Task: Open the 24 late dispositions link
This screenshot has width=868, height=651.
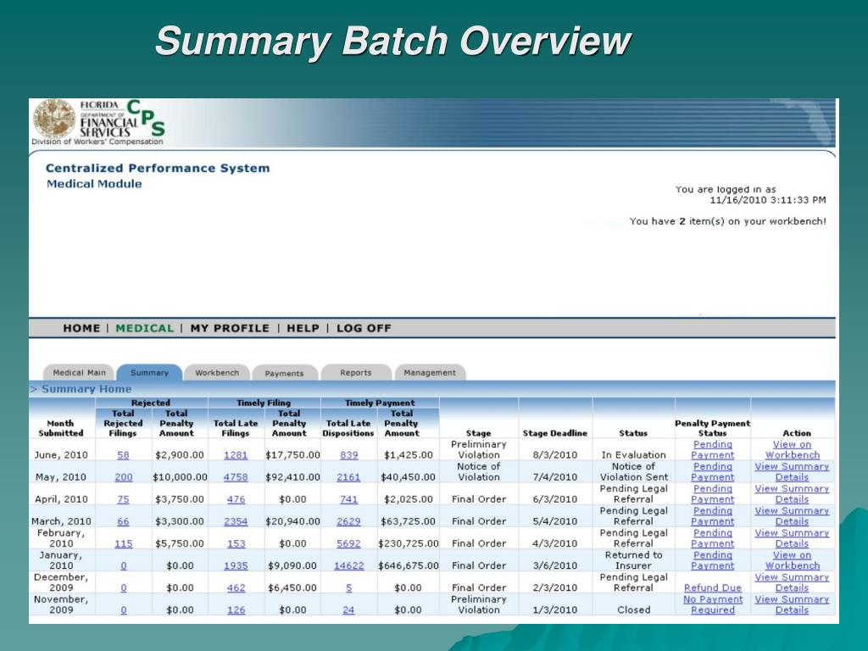Action: (348, 610)
